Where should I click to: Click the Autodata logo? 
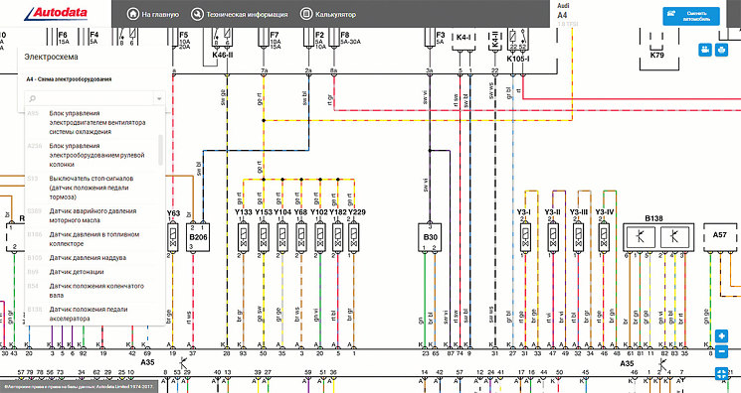pyautogui.click(x=56, y=13)
